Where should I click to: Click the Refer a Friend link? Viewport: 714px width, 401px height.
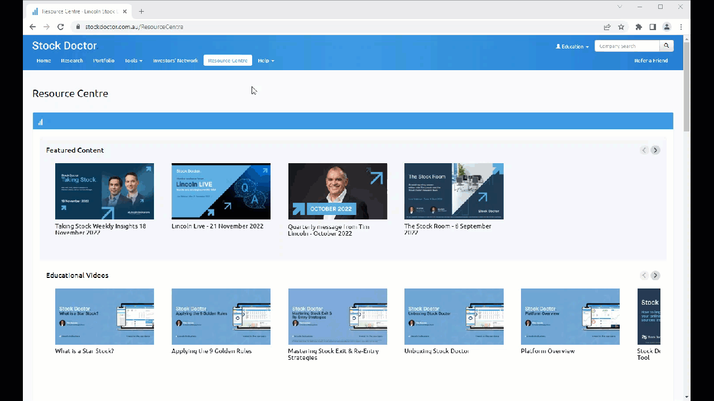click(650, 61)
